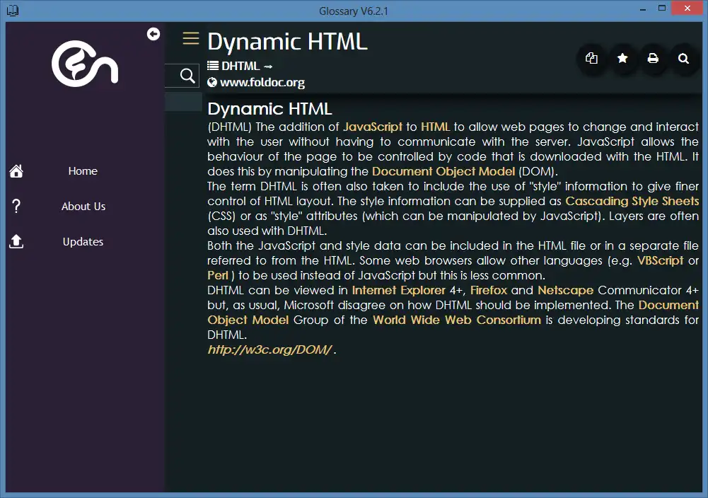The image size is (708, 498).
Task: Open the JavaScript term link
Action: pyautogui.click(x=373, y=127)
